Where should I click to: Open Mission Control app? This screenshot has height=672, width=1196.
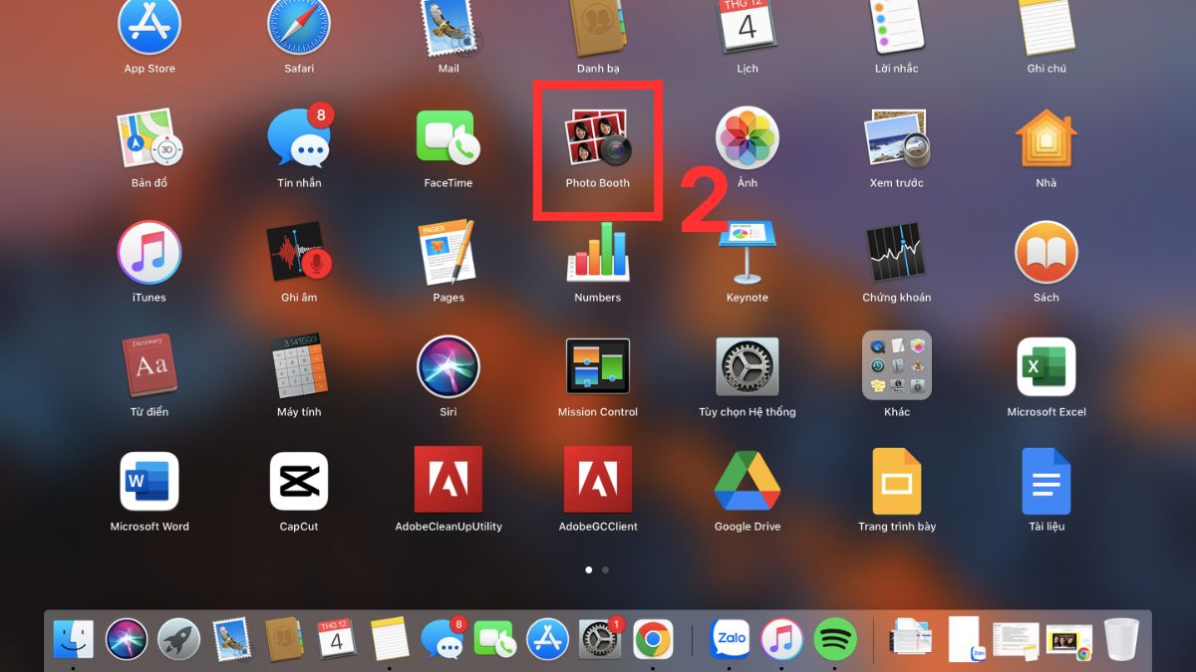point(598,366)
